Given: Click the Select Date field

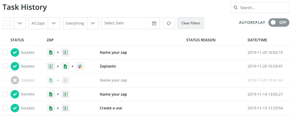Looking at the screenshot, I should (x=126, y=23).
